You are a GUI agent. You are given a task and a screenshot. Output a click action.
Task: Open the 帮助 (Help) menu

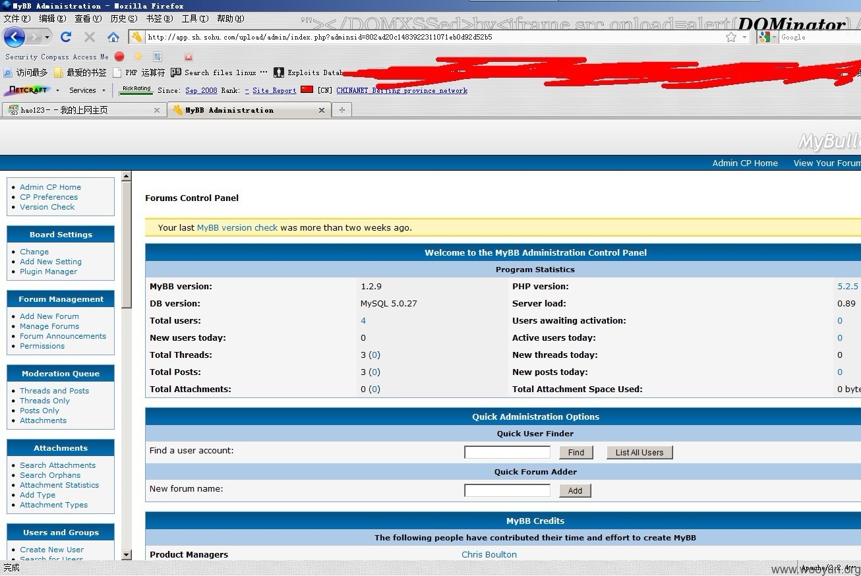[x=230, y=18]
